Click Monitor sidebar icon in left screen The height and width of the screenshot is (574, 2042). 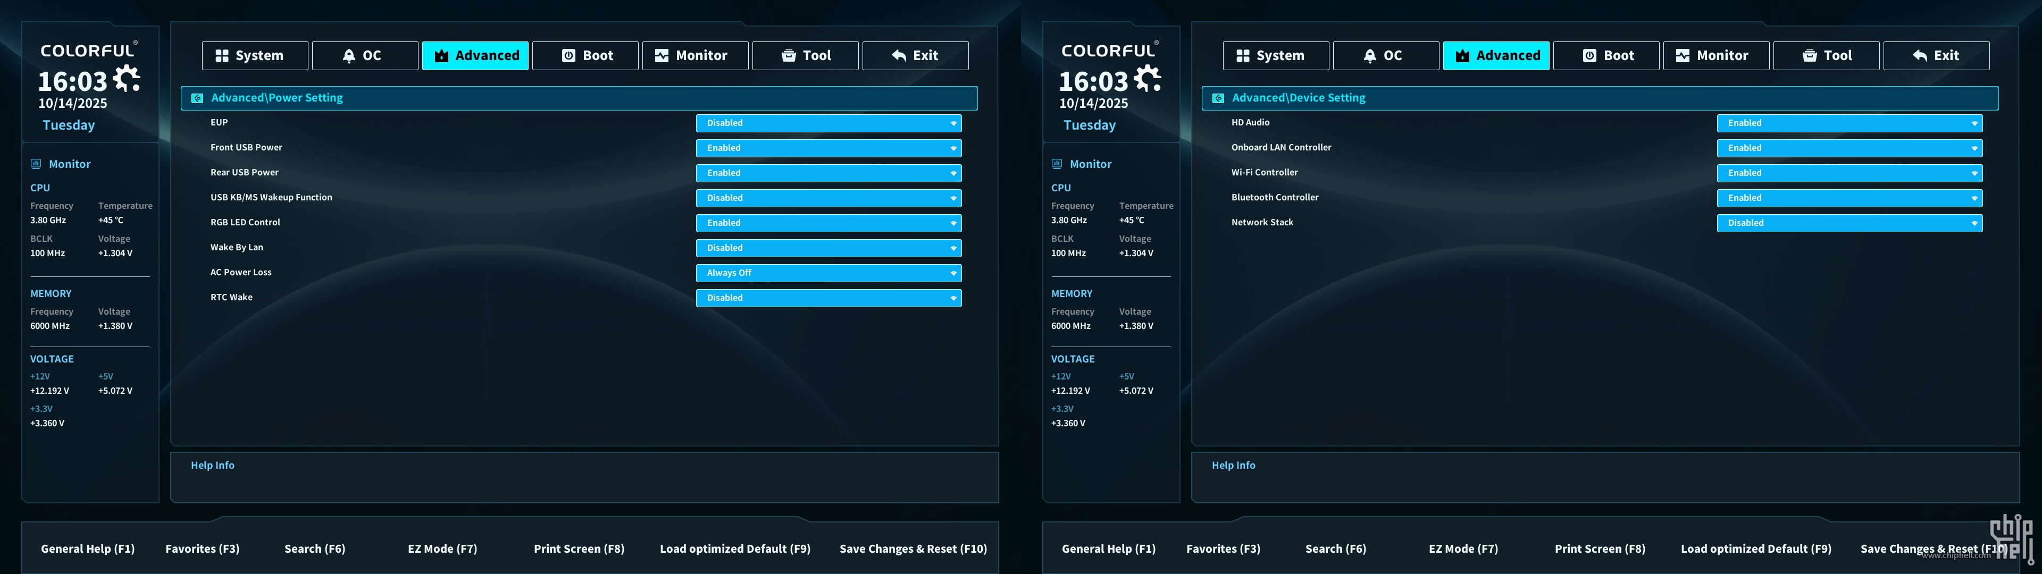36,164
